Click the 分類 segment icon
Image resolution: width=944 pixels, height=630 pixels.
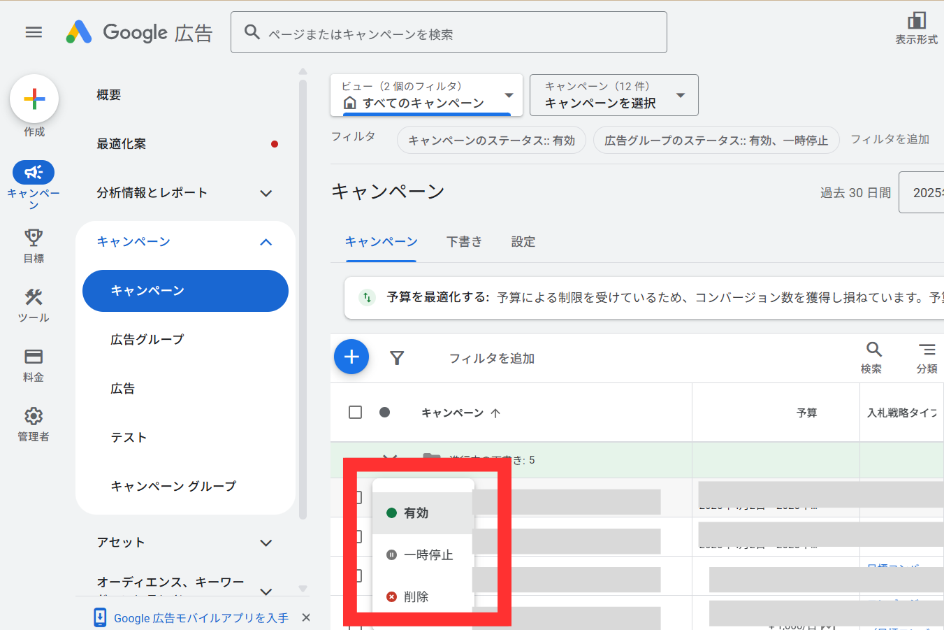pyautogui.click(x=927, y=350)
